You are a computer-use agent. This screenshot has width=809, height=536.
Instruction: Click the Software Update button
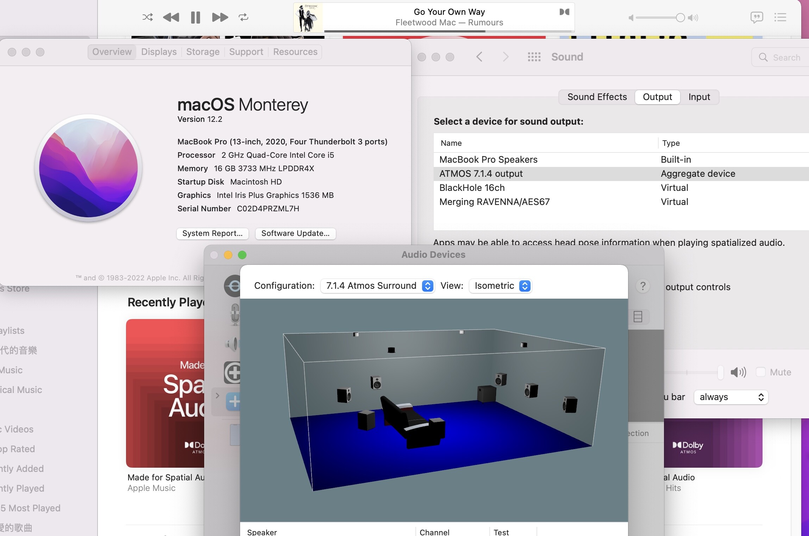[x=295, y=233]
